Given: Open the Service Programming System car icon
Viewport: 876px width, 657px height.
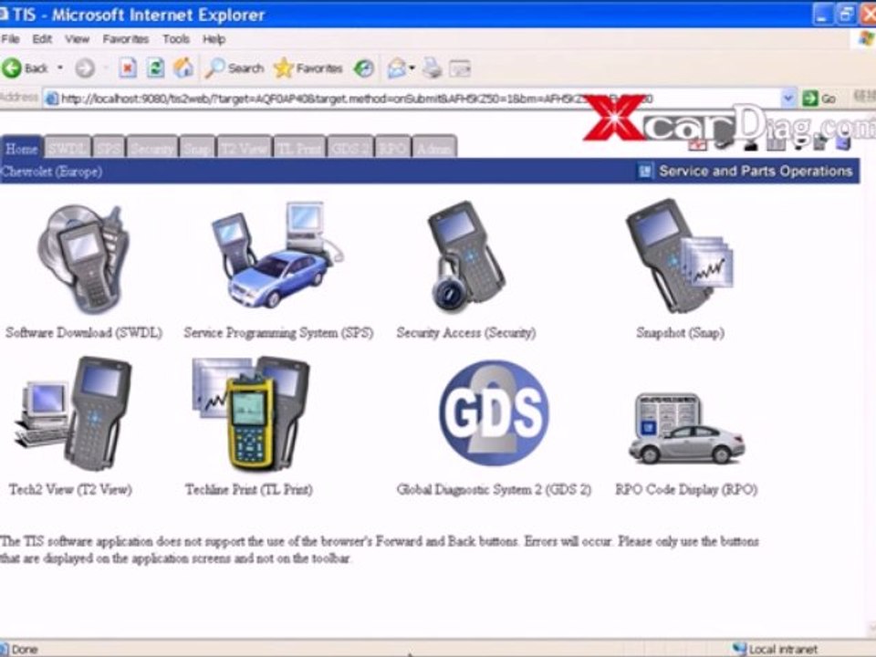Looking at the screenshot, I should pos(277,255).
